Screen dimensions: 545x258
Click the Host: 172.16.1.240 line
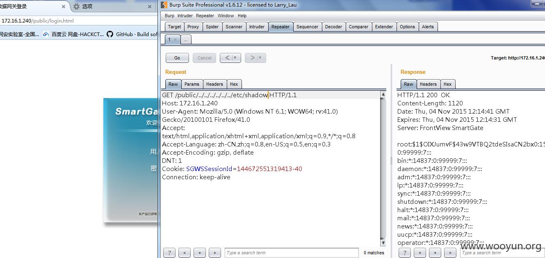190,103
